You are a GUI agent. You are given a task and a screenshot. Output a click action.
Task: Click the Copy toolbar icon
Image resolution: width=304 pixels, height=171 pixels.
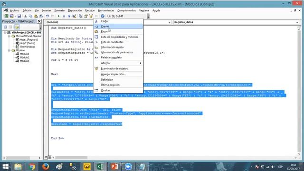click(30, 16)
